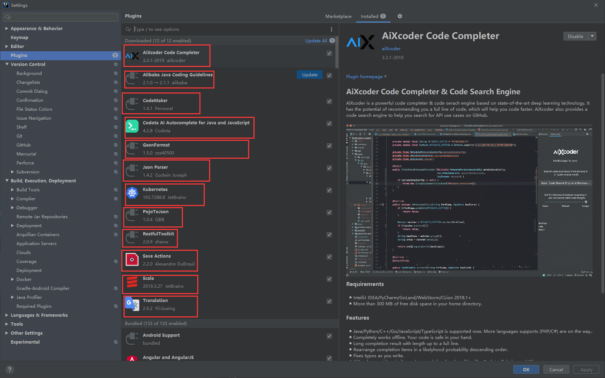Click the RestfulToolkit plugin icon
The height and width of the screenshot is (378, 605).
tap(132, 238)
